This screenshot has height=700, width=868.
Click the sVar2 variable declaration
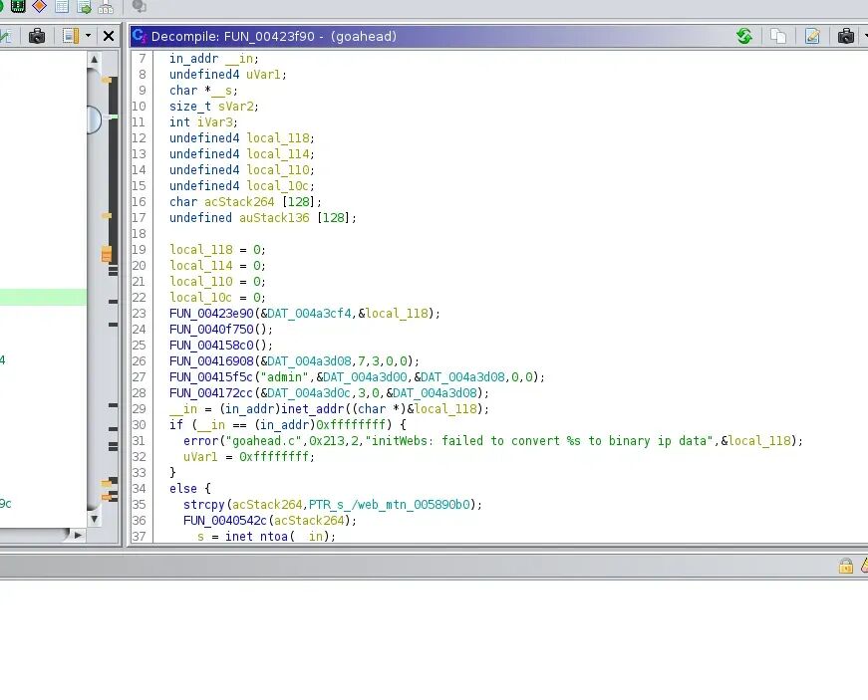coord(236,107)
